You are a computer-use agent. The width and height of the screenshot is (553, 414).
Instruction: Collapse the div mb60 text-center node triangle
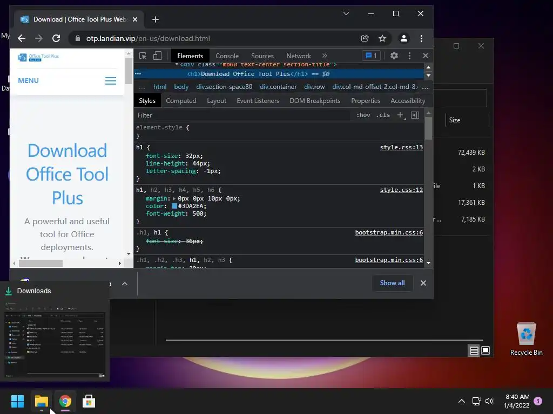[177, 65]
